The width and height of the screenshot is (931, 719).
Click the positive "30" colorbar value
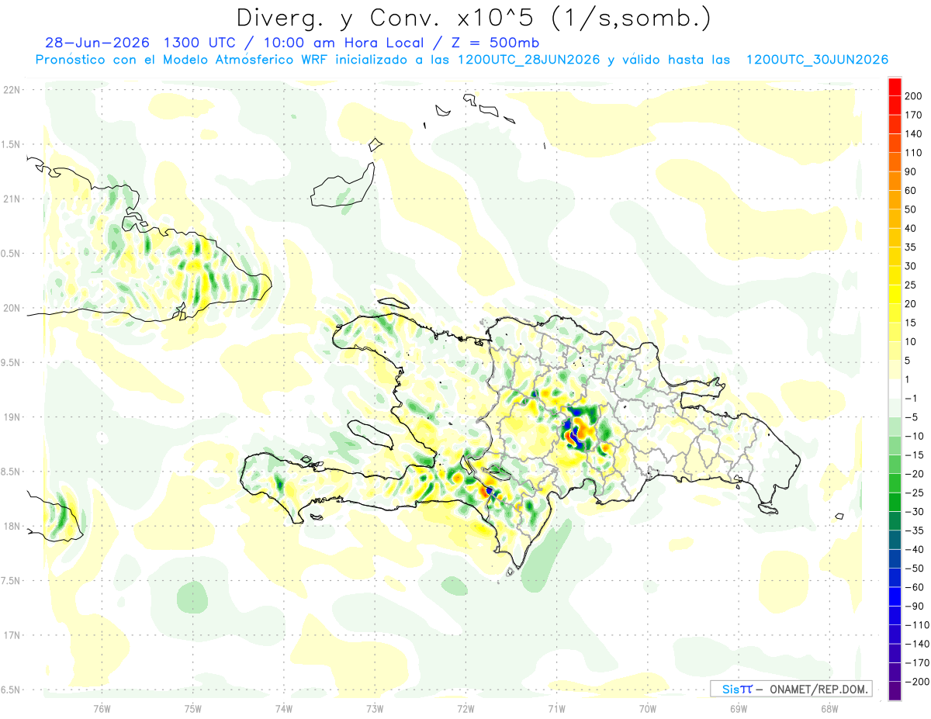click(x=912, y=266)
